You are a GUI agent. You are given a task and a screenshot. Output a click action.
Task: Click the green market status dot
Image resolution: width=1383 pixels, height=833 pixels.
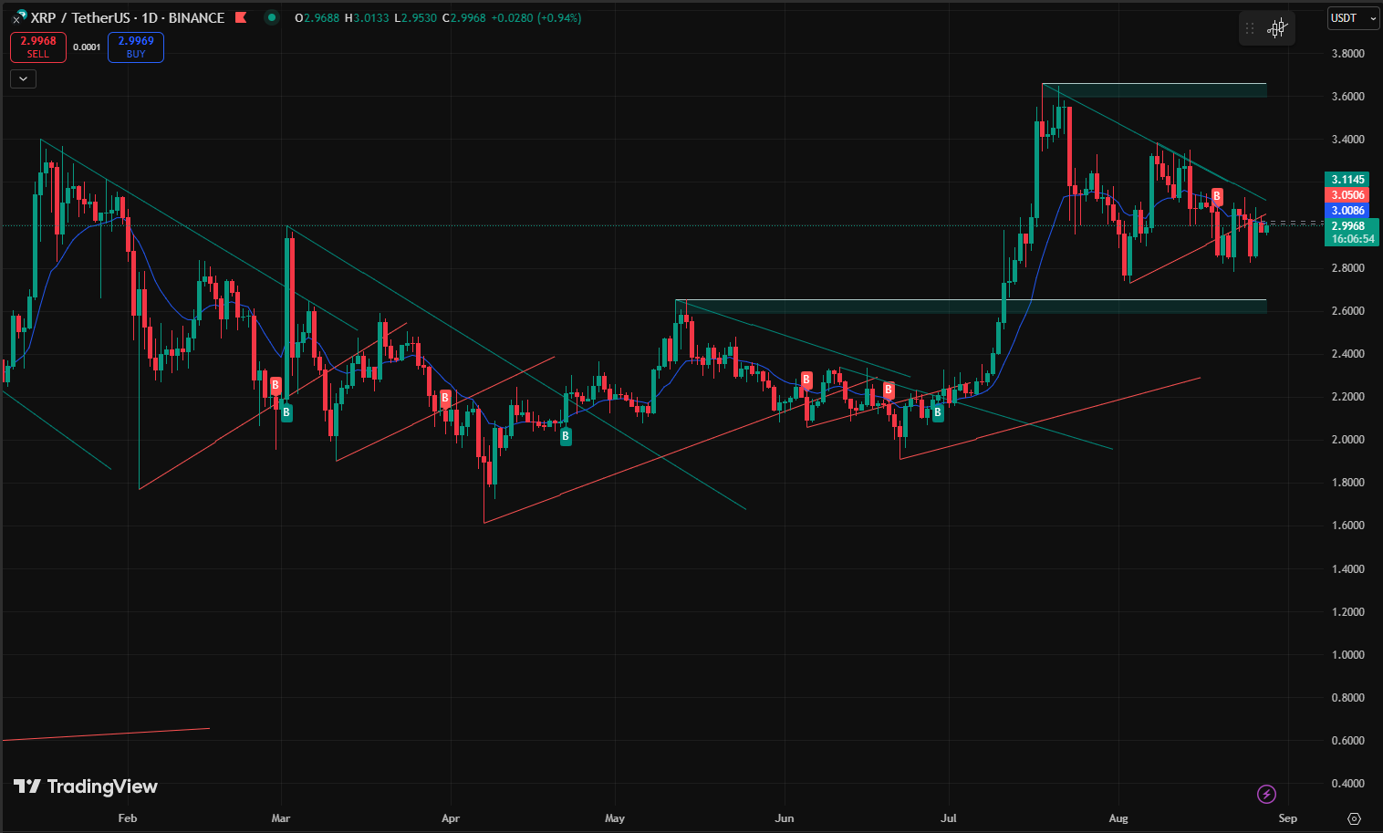point(271,17)
